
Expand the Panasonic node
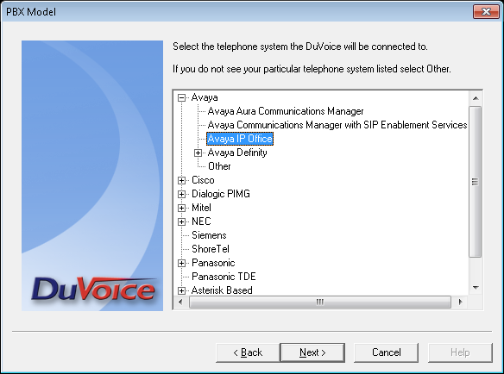coord(181,263)
